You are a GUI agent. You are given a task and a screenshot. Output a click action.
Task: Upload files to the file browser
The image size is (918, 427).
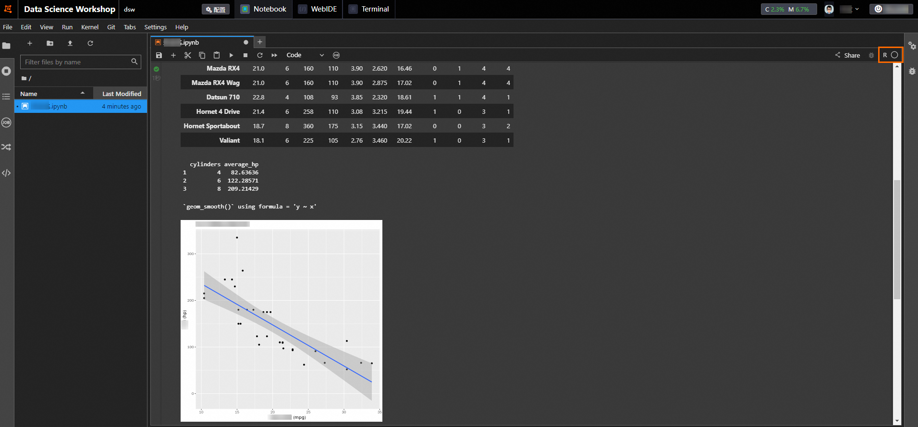click(70, 43)
